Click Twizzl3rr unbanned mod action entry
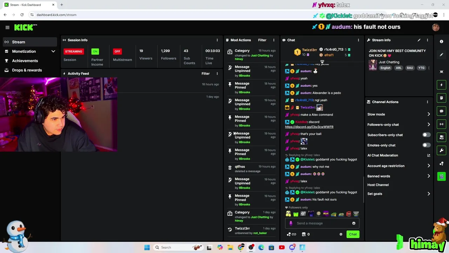The image size is (449, 253). pos(251,231)
